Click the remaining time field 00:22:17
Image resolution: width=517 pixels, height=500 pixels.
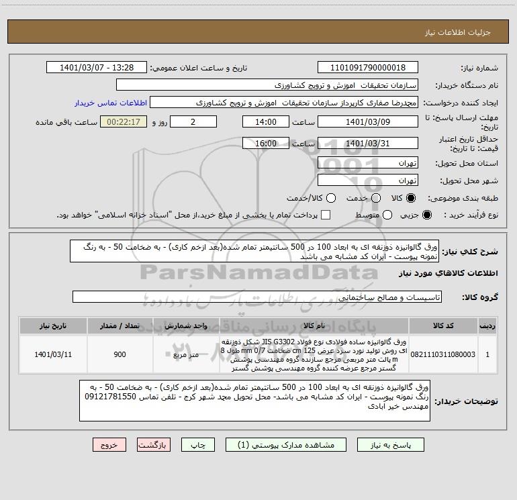tap(124, 121)
